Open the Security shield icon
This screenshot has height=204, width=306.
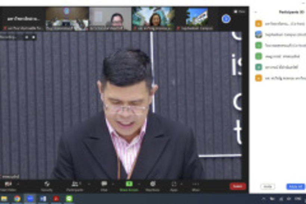(x=47, y=184)
